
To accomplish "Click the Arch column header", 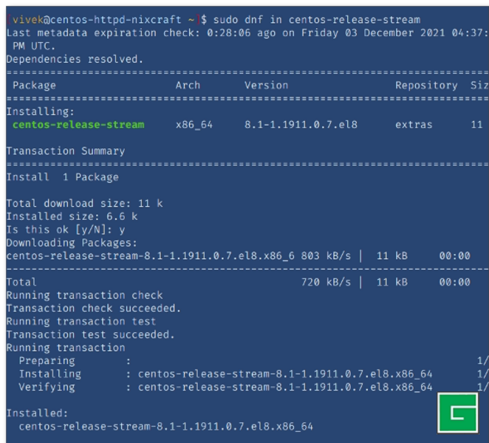I will (x=188, y=85).
